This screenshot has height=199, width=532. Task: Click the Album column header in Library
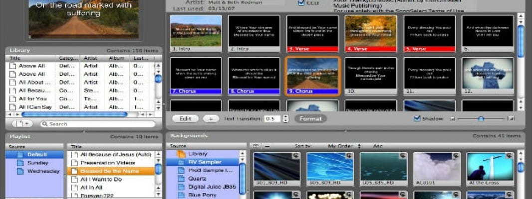117,58
